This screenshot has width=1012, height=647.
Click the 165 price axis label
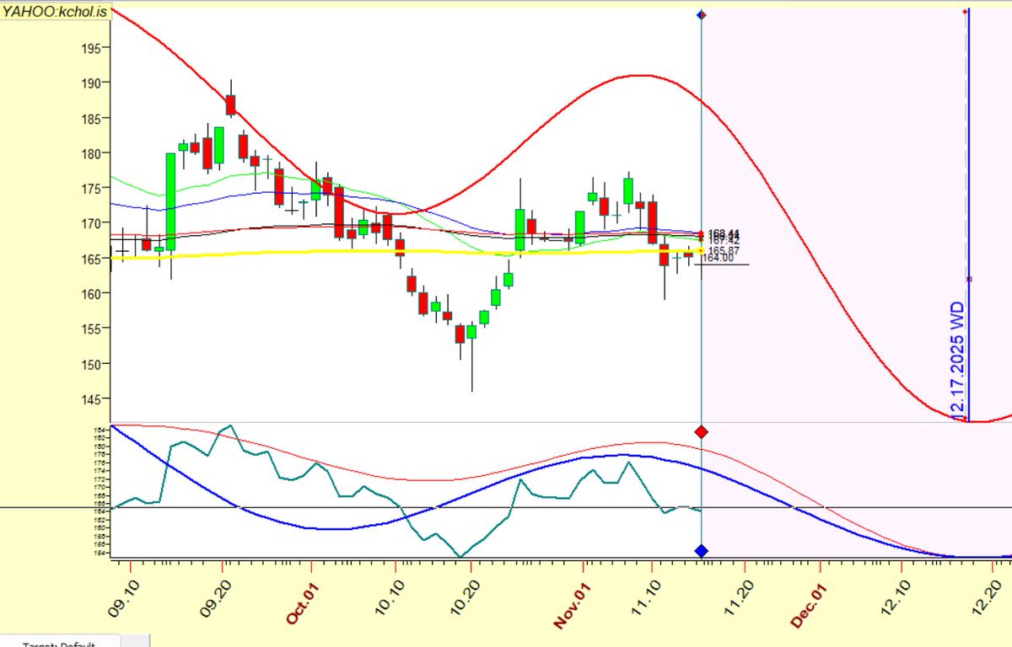93,259
